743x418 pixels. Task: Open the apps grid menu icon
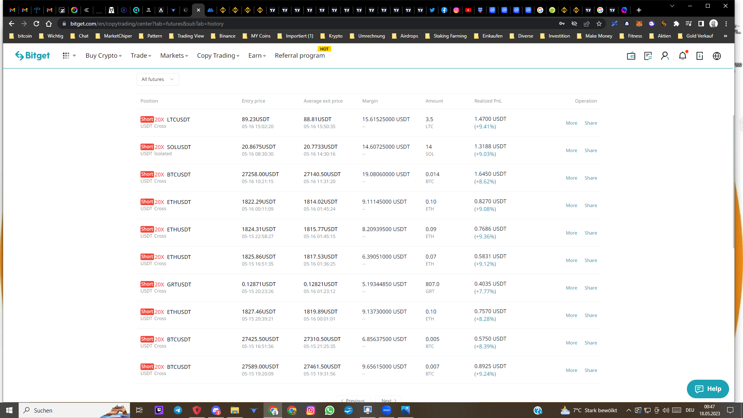(66, 56)
